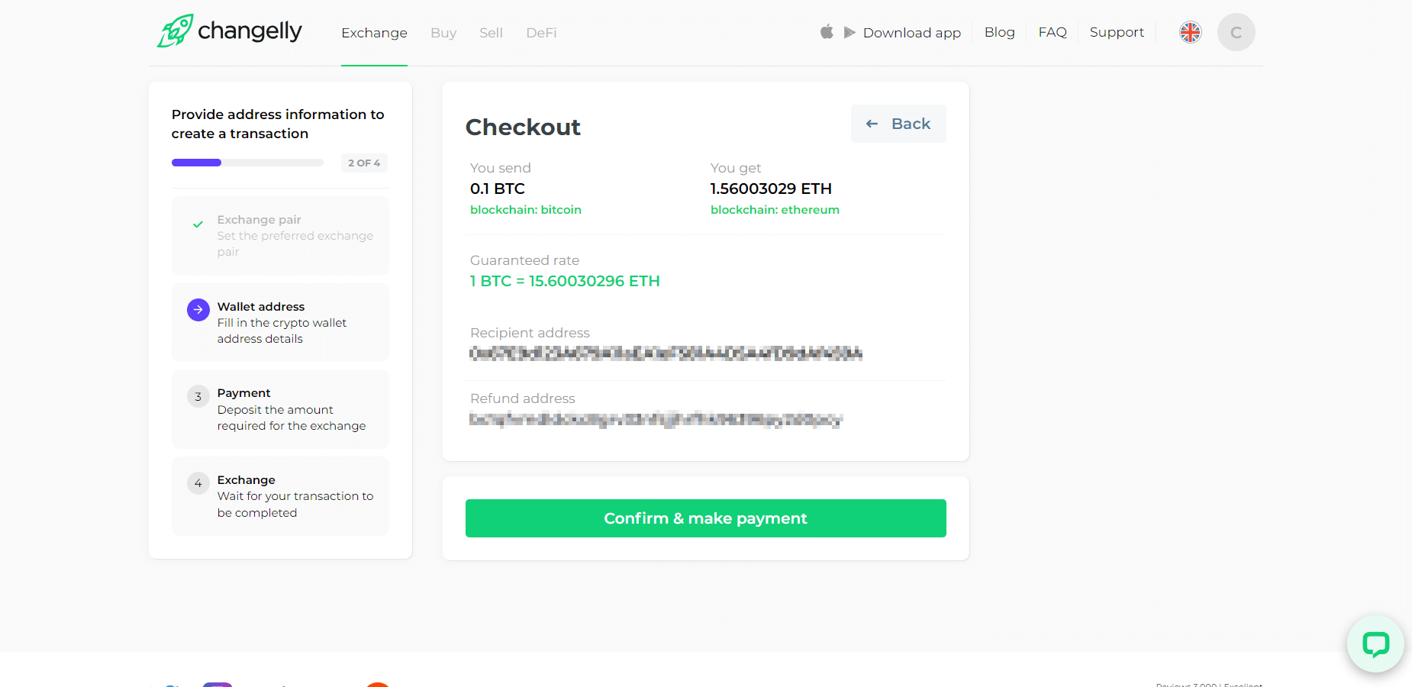The image size is (1412, 687).
Task: Click the Wallet address step arrow icon
Action: [198, 310]
